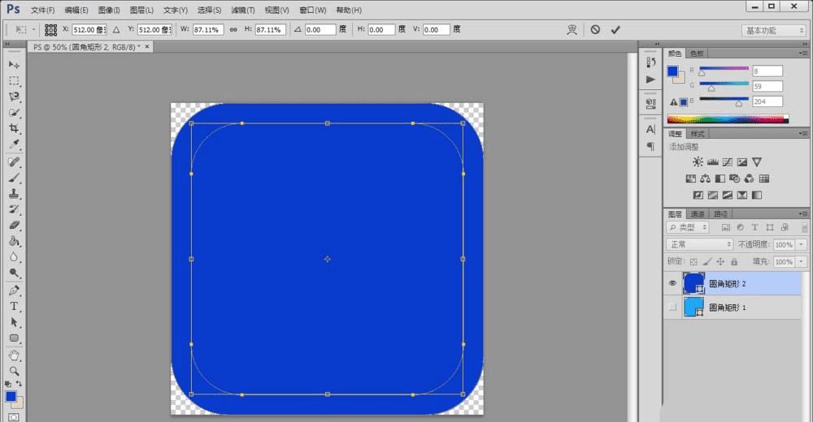Toggle the type layer filter
Viewport: 813px width, 422px height.
coord(755,227)
